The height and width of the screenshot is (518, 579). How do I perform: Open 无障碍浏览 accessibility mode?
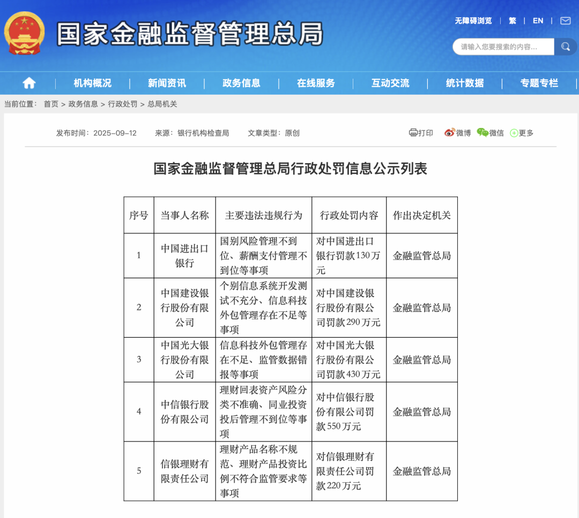point(473,21)
